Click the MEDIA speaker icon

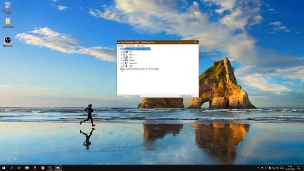point(127,55)
